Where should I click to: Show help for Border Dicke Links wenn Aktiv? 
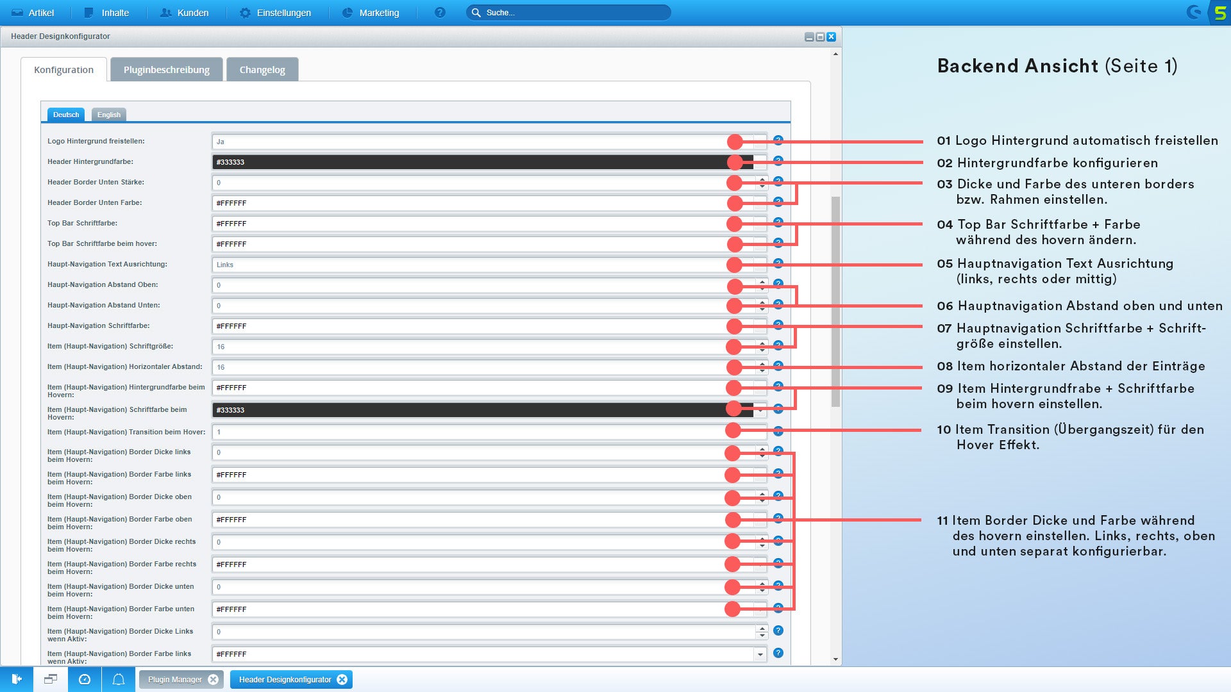[x=778, y=630]
